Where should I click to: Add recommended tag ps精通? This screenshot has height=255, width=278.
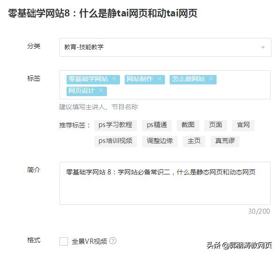pyautogui.click(x=157, y=125)
